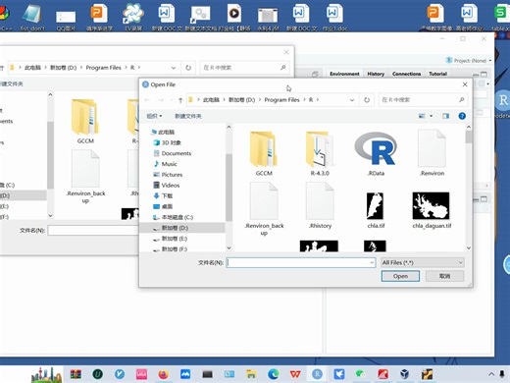Toggle the preview pane icon

click(445, 116)
